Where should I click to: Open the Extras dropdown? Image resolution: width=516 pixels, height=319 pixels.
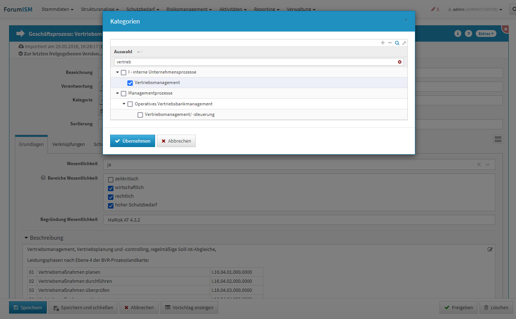[x=486, y=34]
